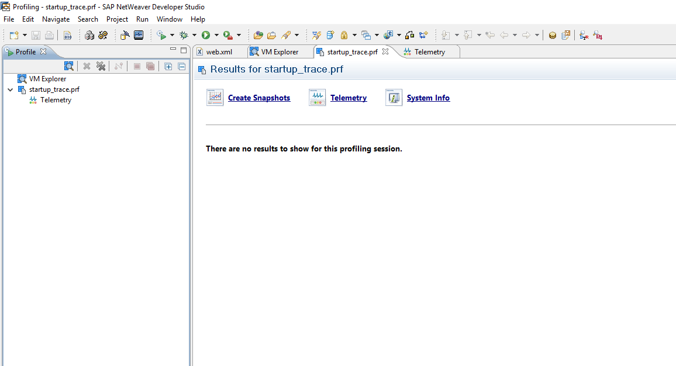
Task: Switch to the VM Explorer editor tab
Action: (x=280, y=51)
